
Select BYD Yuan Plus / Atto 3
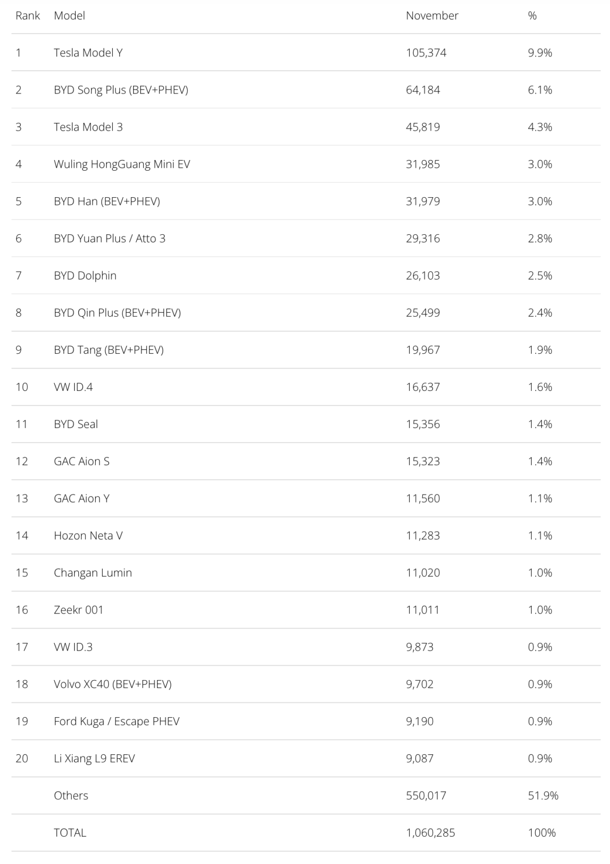click(x=109, y=238)
